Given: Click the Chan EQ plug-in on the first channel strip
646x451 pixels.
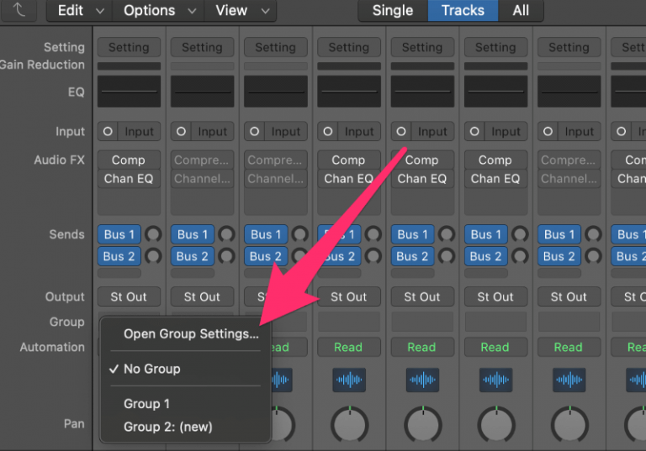Looking at the screenshot, I should (129, 179).
